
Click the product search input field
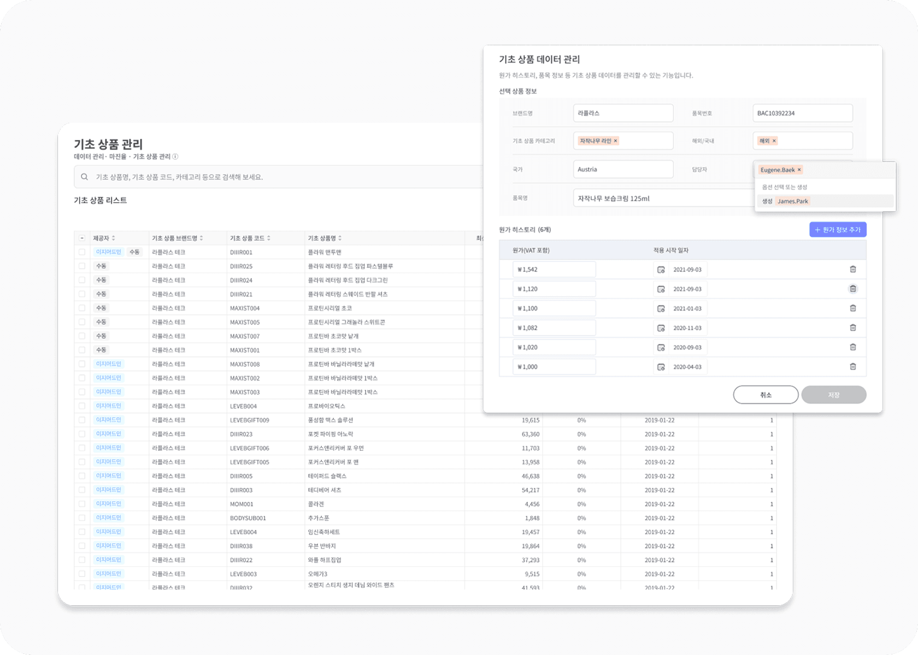coord(279,177)
